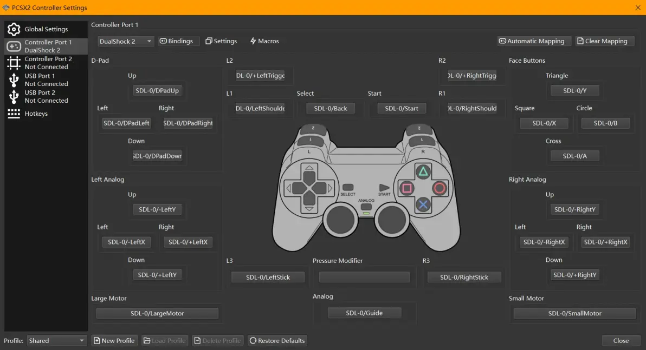Rebind Right Analog Up SDL-0/-RightY

pyautogui.click(x=574, y=209)
